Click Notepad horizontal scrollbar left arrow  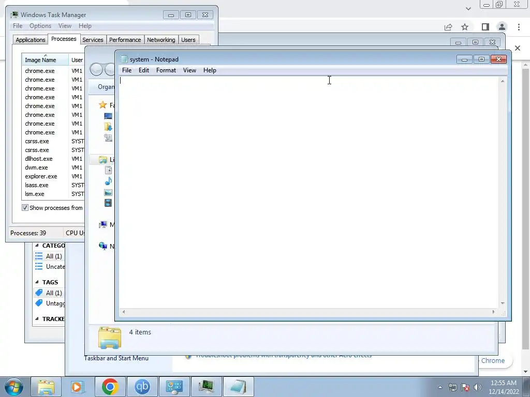click(124, 312)
